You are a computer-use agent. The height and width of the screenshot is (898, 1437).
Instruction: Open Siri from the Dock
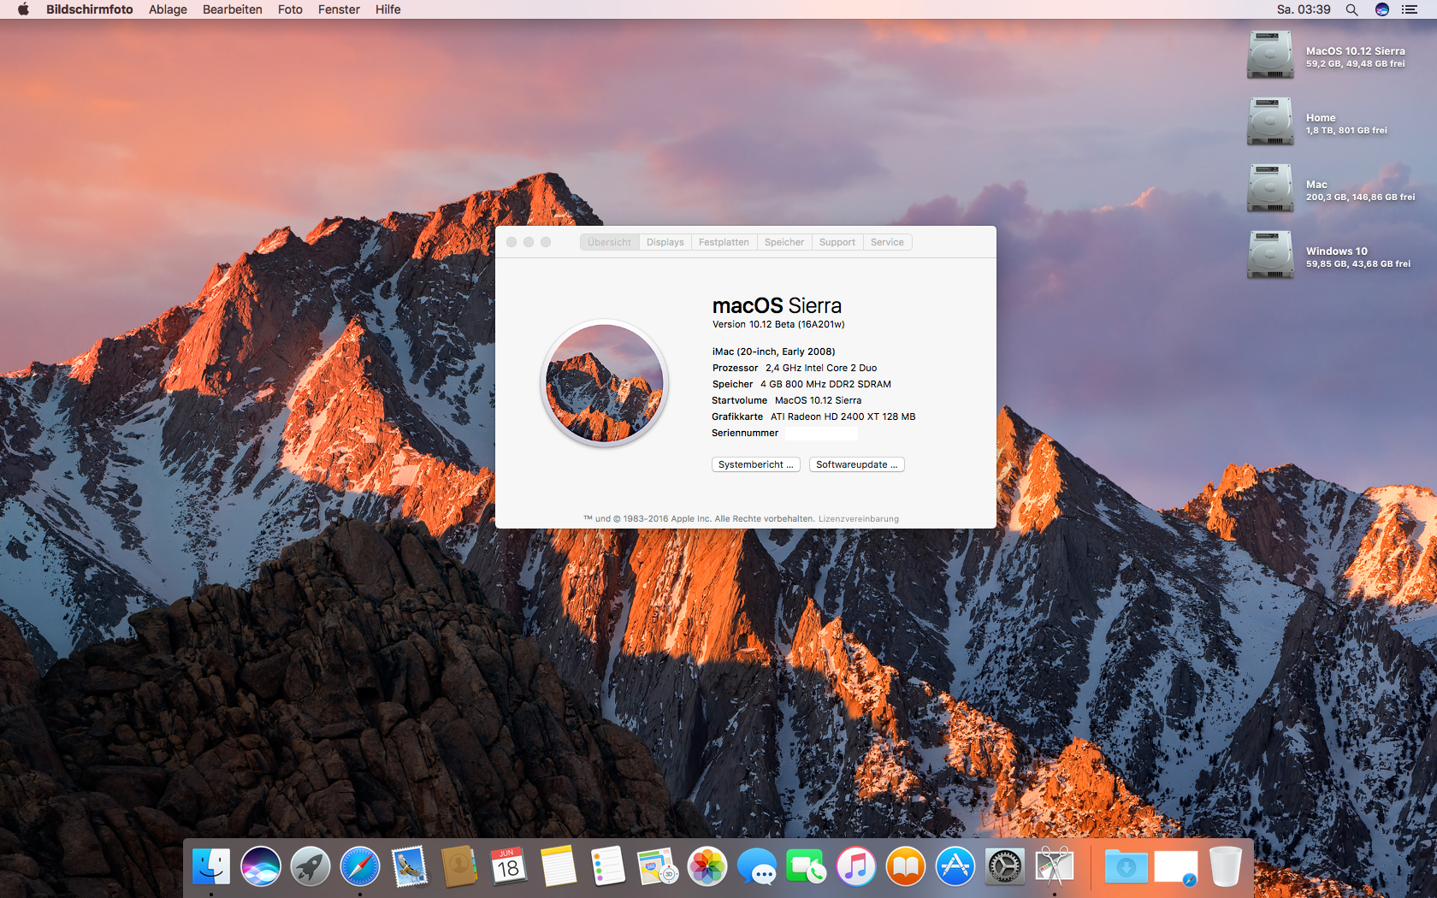pyautogui.click(x=261, y=866)
